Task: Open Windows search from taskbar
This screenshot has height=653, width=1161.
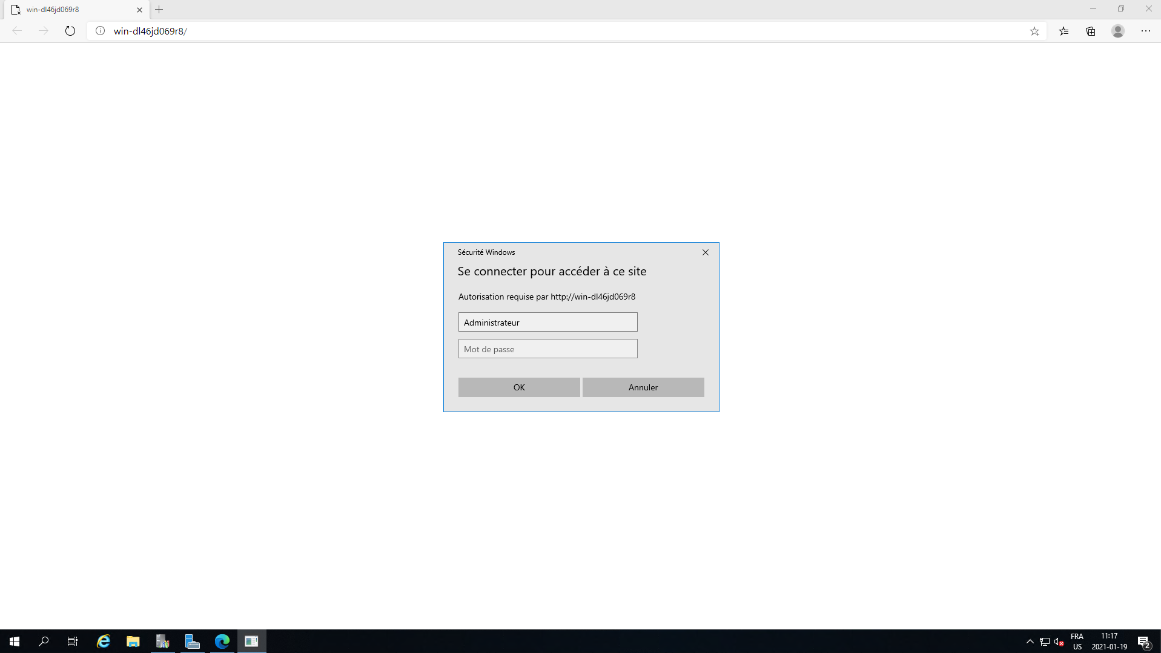Action: [44, 642]
